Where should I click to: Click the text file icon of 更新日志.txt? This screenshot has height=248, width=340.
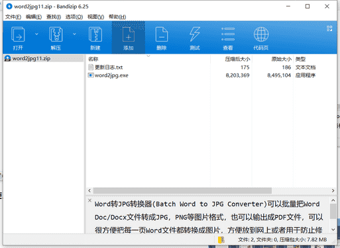pyautogui.click(x=91, y=67)
